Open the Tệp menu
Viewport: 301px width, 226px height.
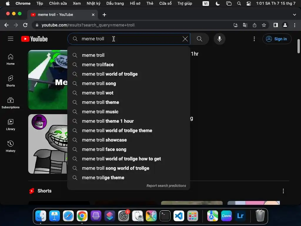pyautogui.click(x=40, y=3)
